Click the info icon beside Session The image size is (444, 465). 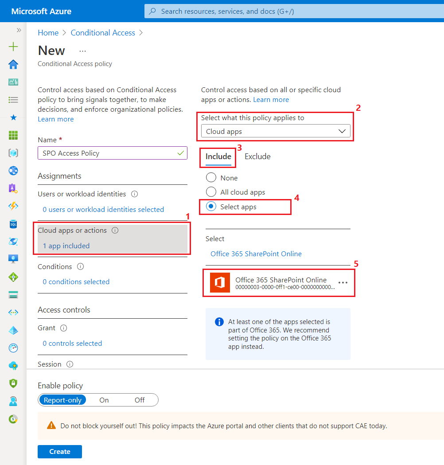pyautogui.click(x=70, y=364)
